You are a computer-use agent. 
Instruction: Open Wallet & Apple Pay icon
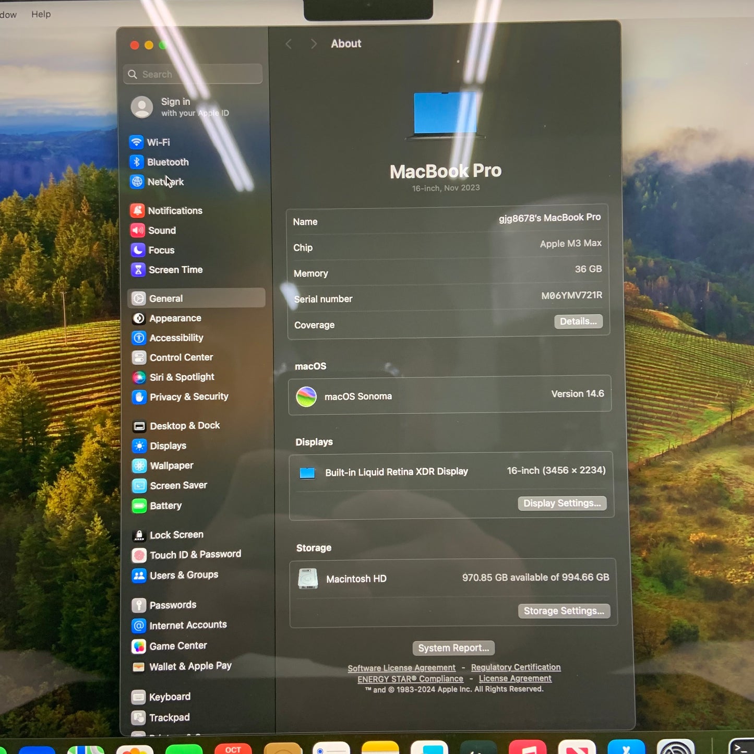(138, 667)
